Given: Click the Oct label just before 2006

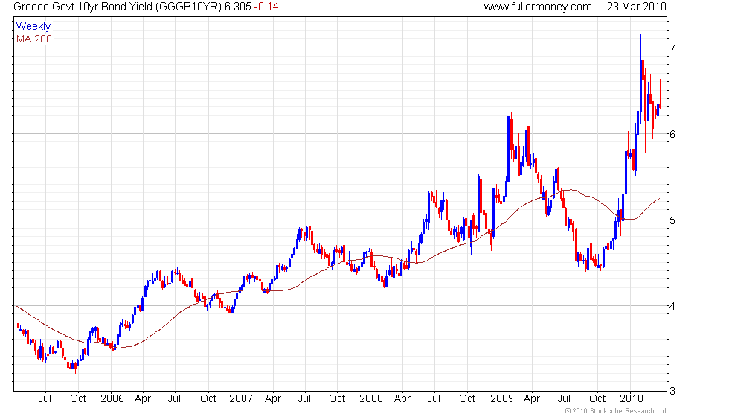Looking at the screenshot, I should pyautogui.click(x=78, y=398).
